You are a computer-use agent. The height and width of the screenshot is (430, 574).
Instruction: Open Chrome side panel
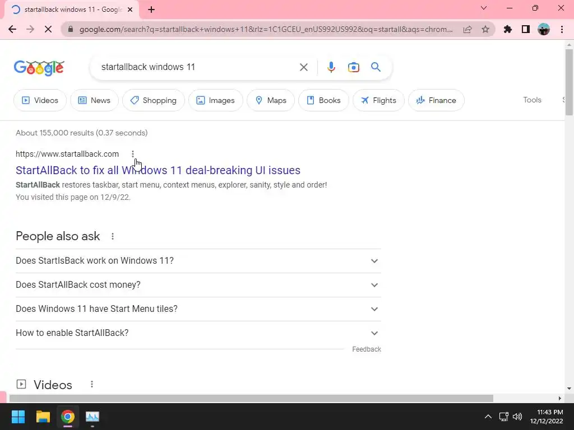[x=526, y=29]
